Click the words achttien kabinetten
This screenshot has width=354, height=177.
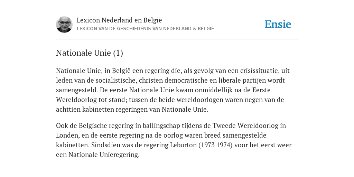(x=85, y=110)
